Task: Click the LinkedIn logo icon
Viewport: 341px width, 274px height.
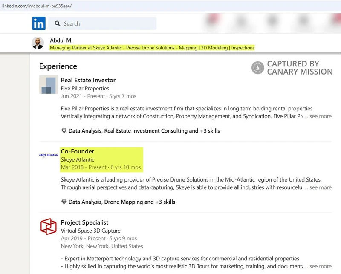Action: click(x=38, y=23)
